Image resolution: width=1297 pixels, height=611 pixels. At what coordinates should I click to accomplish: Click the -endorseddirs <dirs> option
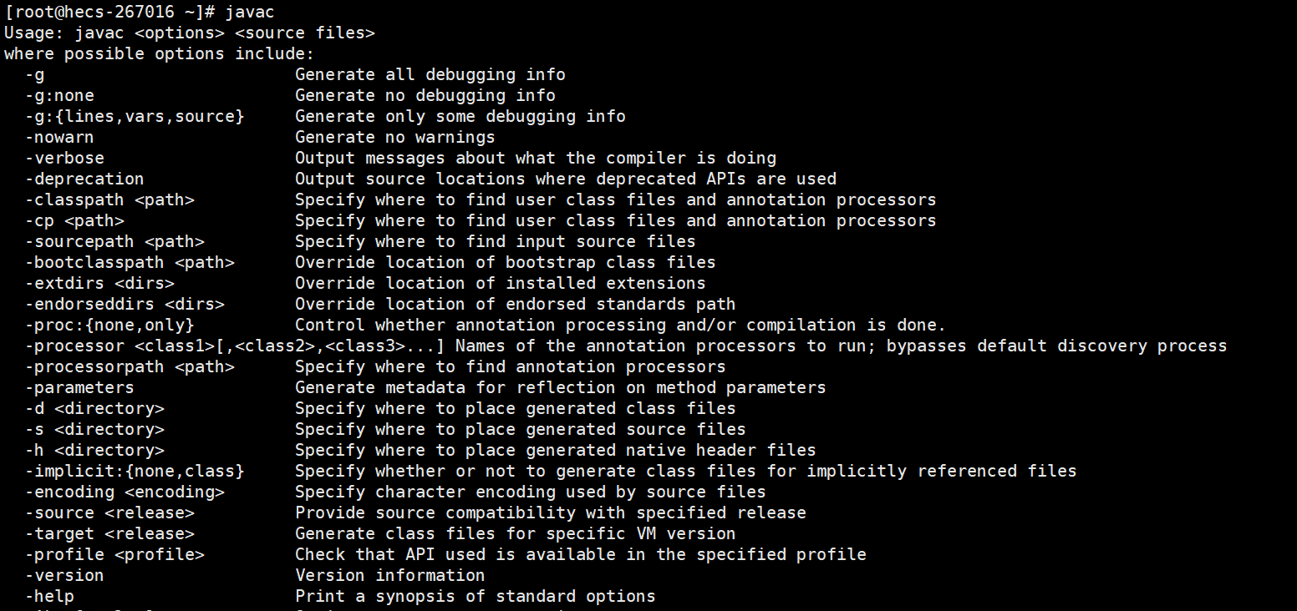click(125, 305)
